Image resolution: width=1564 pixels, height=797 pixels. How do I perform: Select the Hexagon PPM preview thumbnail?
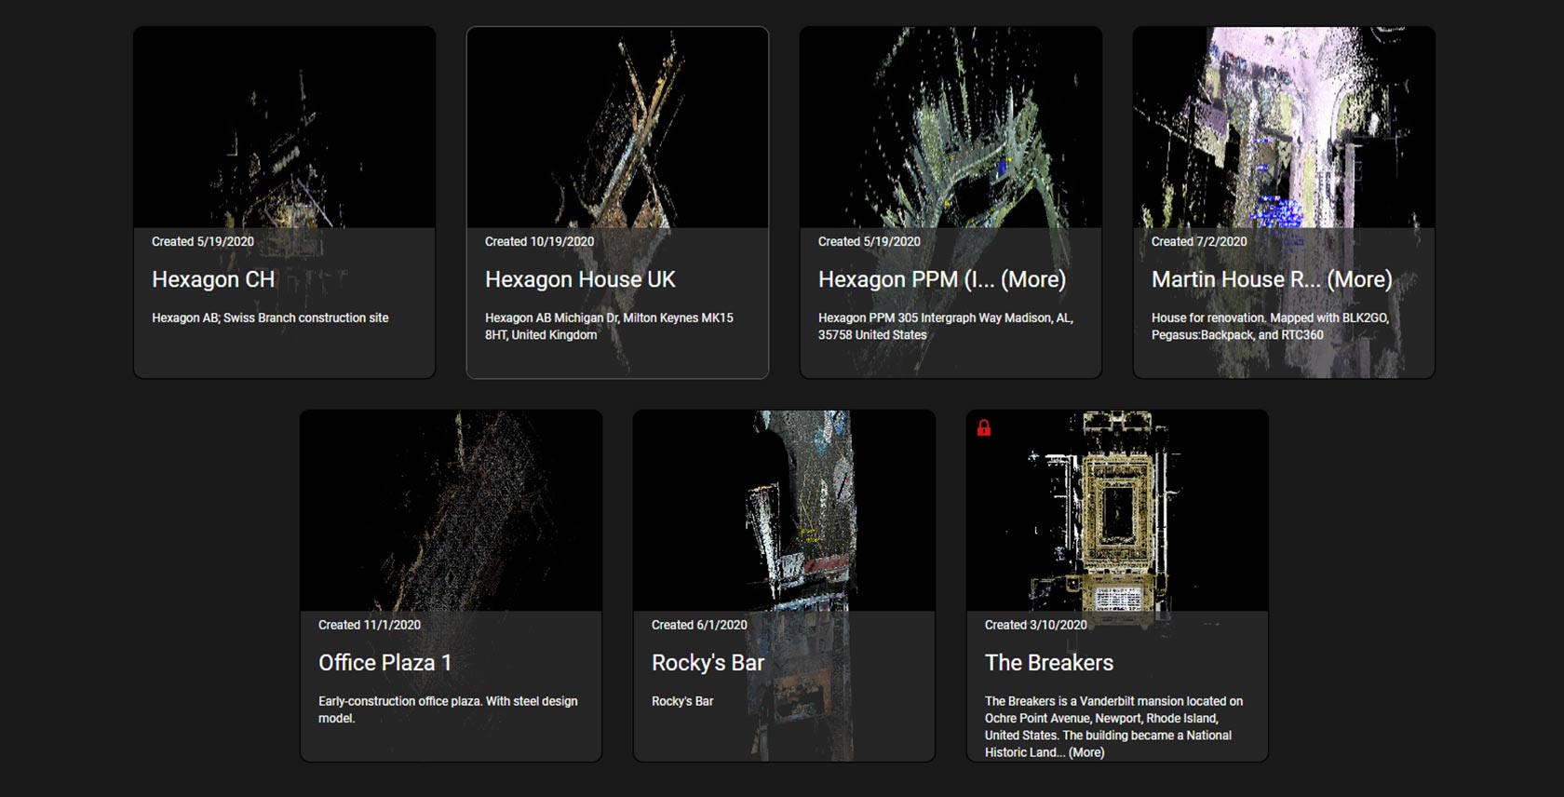tap(951, 128)
